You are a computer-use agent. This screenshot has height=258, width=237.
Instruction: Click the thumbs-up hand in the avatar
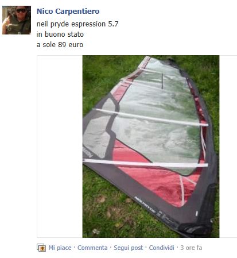point(6,21)
